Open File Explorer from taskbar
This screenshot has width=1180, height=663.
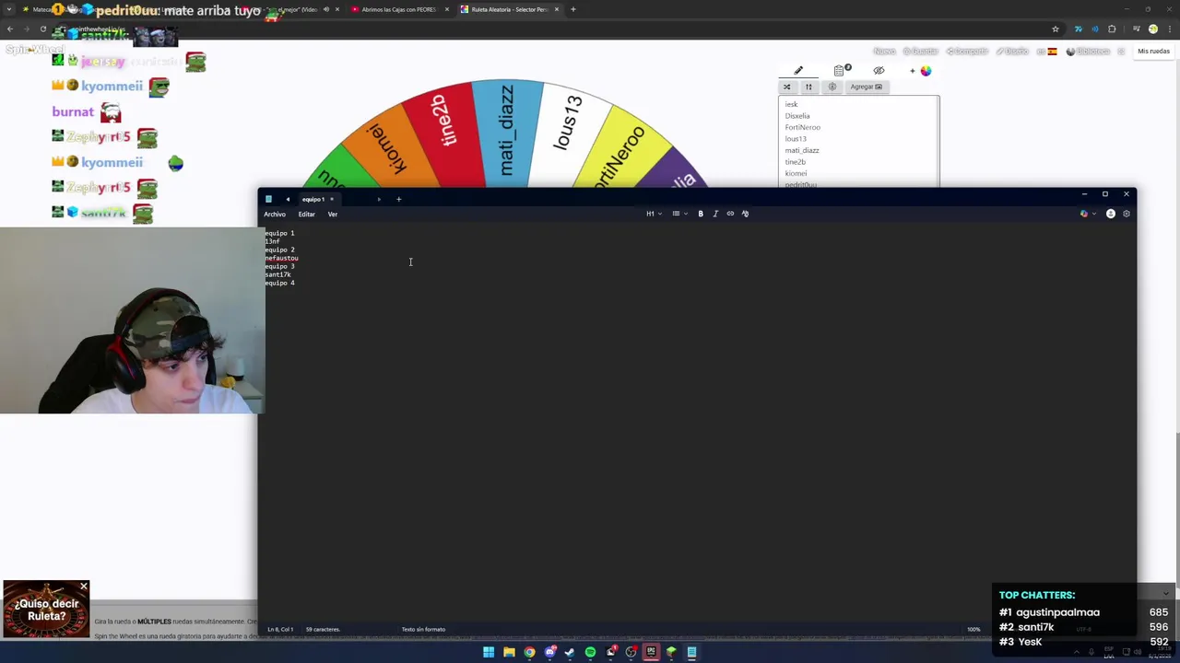pyautogui.click(x=509, y=652)
